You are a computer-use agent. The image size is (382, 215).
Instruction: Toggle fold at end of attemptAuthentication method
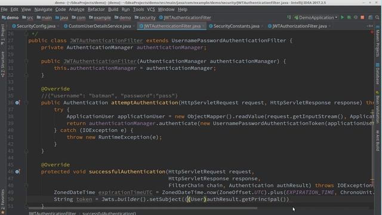(26, 151)
